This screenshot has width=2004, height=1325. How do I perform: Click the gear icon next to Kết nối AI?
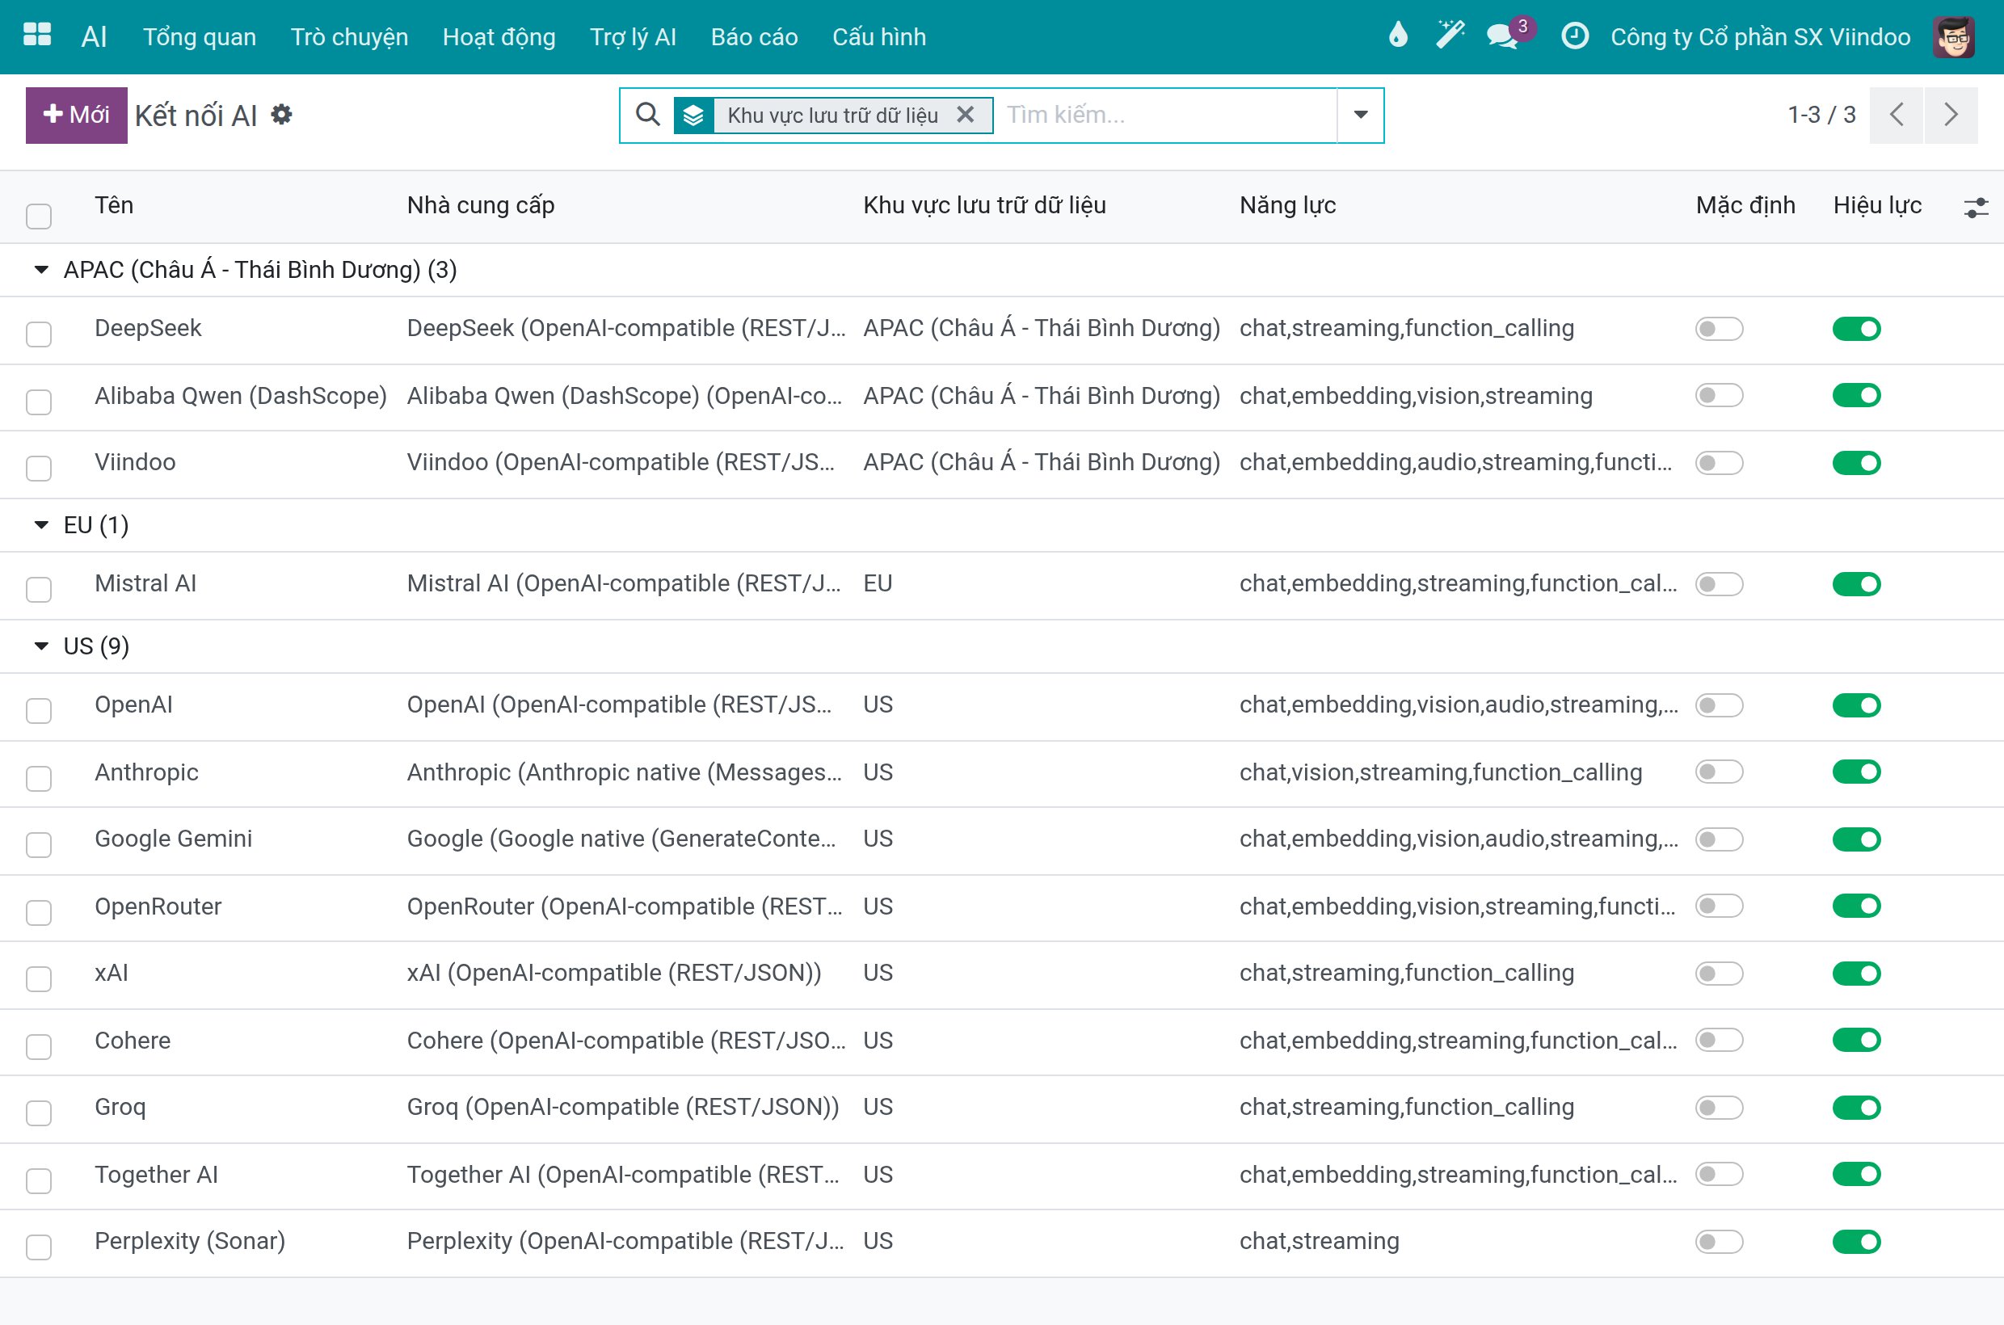281,114
